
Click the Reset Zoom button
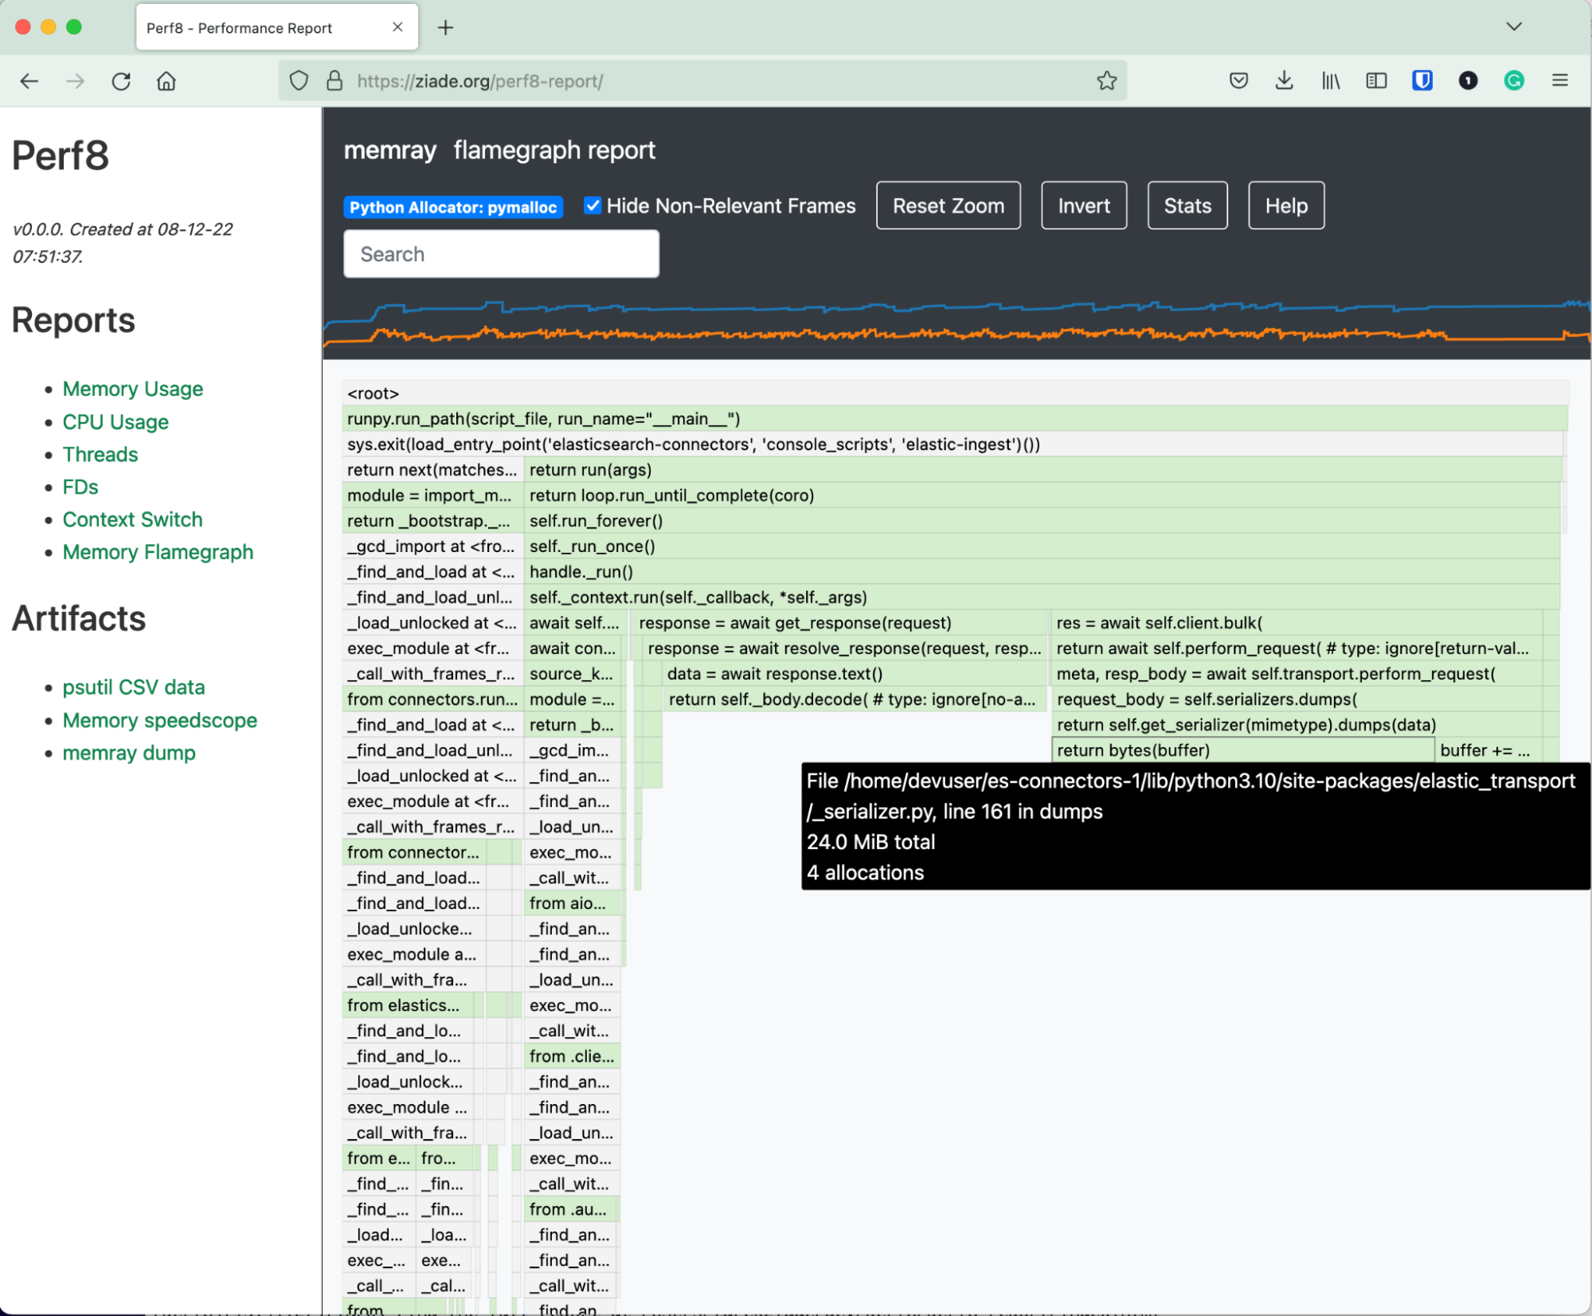(948, 205)
